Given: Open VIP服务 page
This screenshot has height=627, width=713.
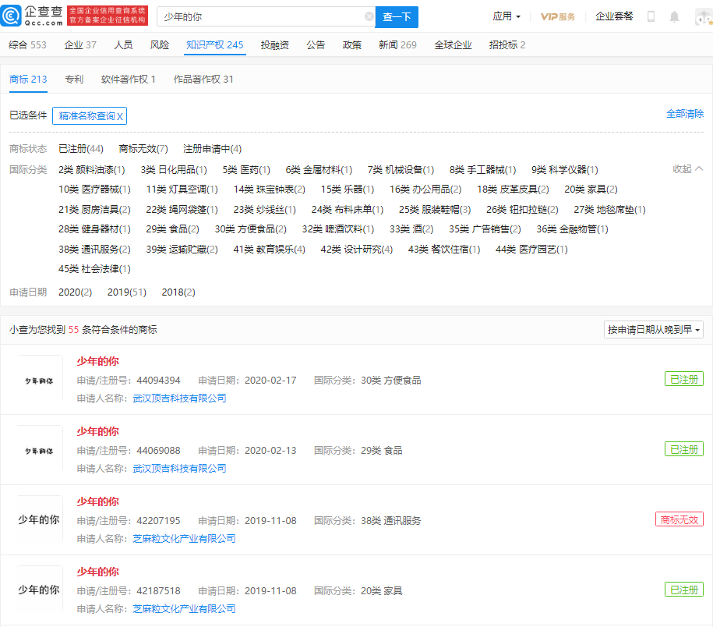Looking at the screenshot, I should pyautogui.click(x=558, y=16).
